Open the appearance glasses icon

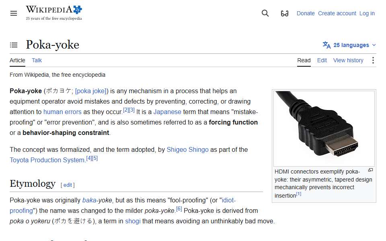(x=285, y=13)
